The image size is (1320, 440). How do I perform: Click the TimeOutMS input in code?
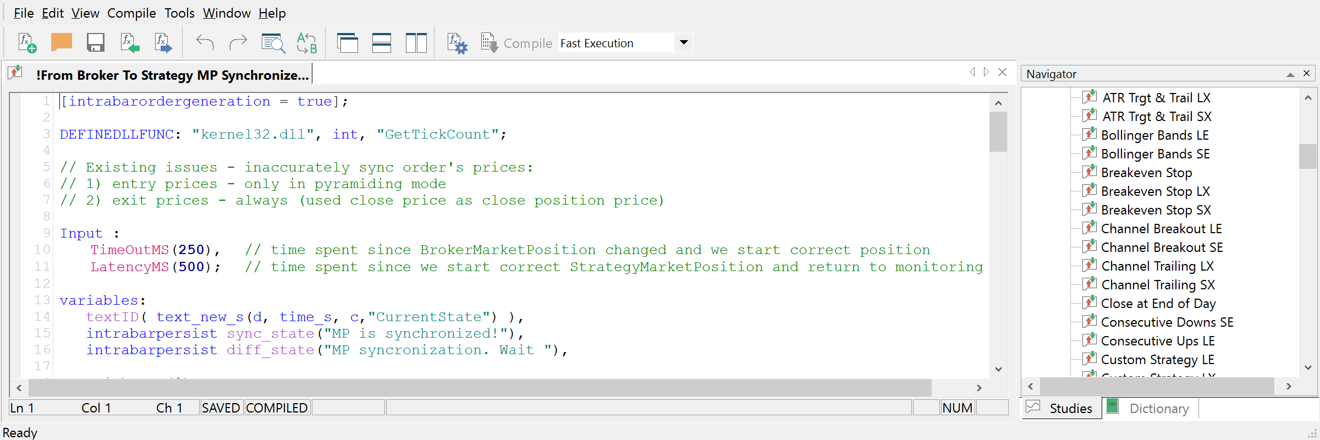click(x=130, y=250)
